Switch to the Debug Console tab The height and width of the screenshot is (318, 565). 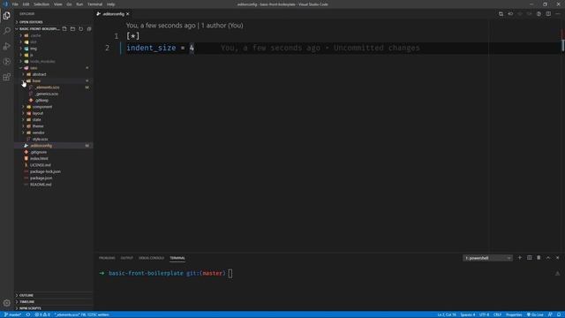[151, 258]
